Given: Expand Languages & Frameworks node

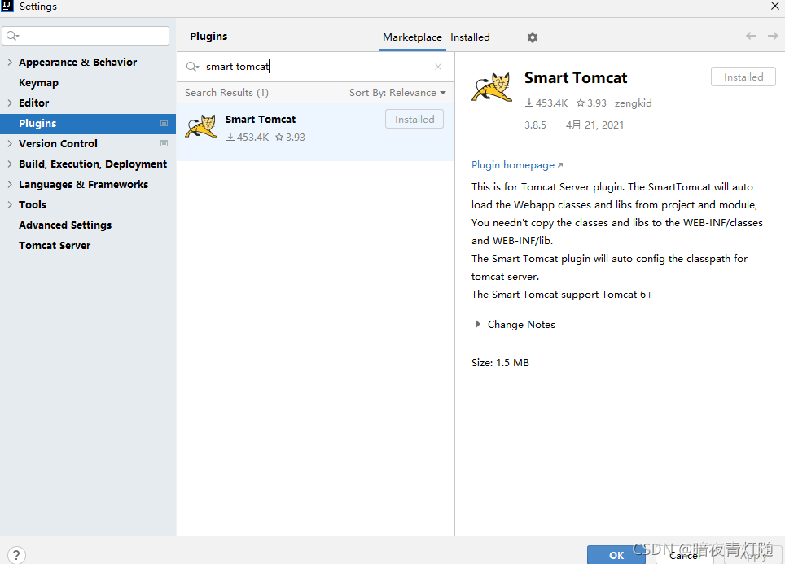Looking at the screenshot, I should tap(10, 184).
